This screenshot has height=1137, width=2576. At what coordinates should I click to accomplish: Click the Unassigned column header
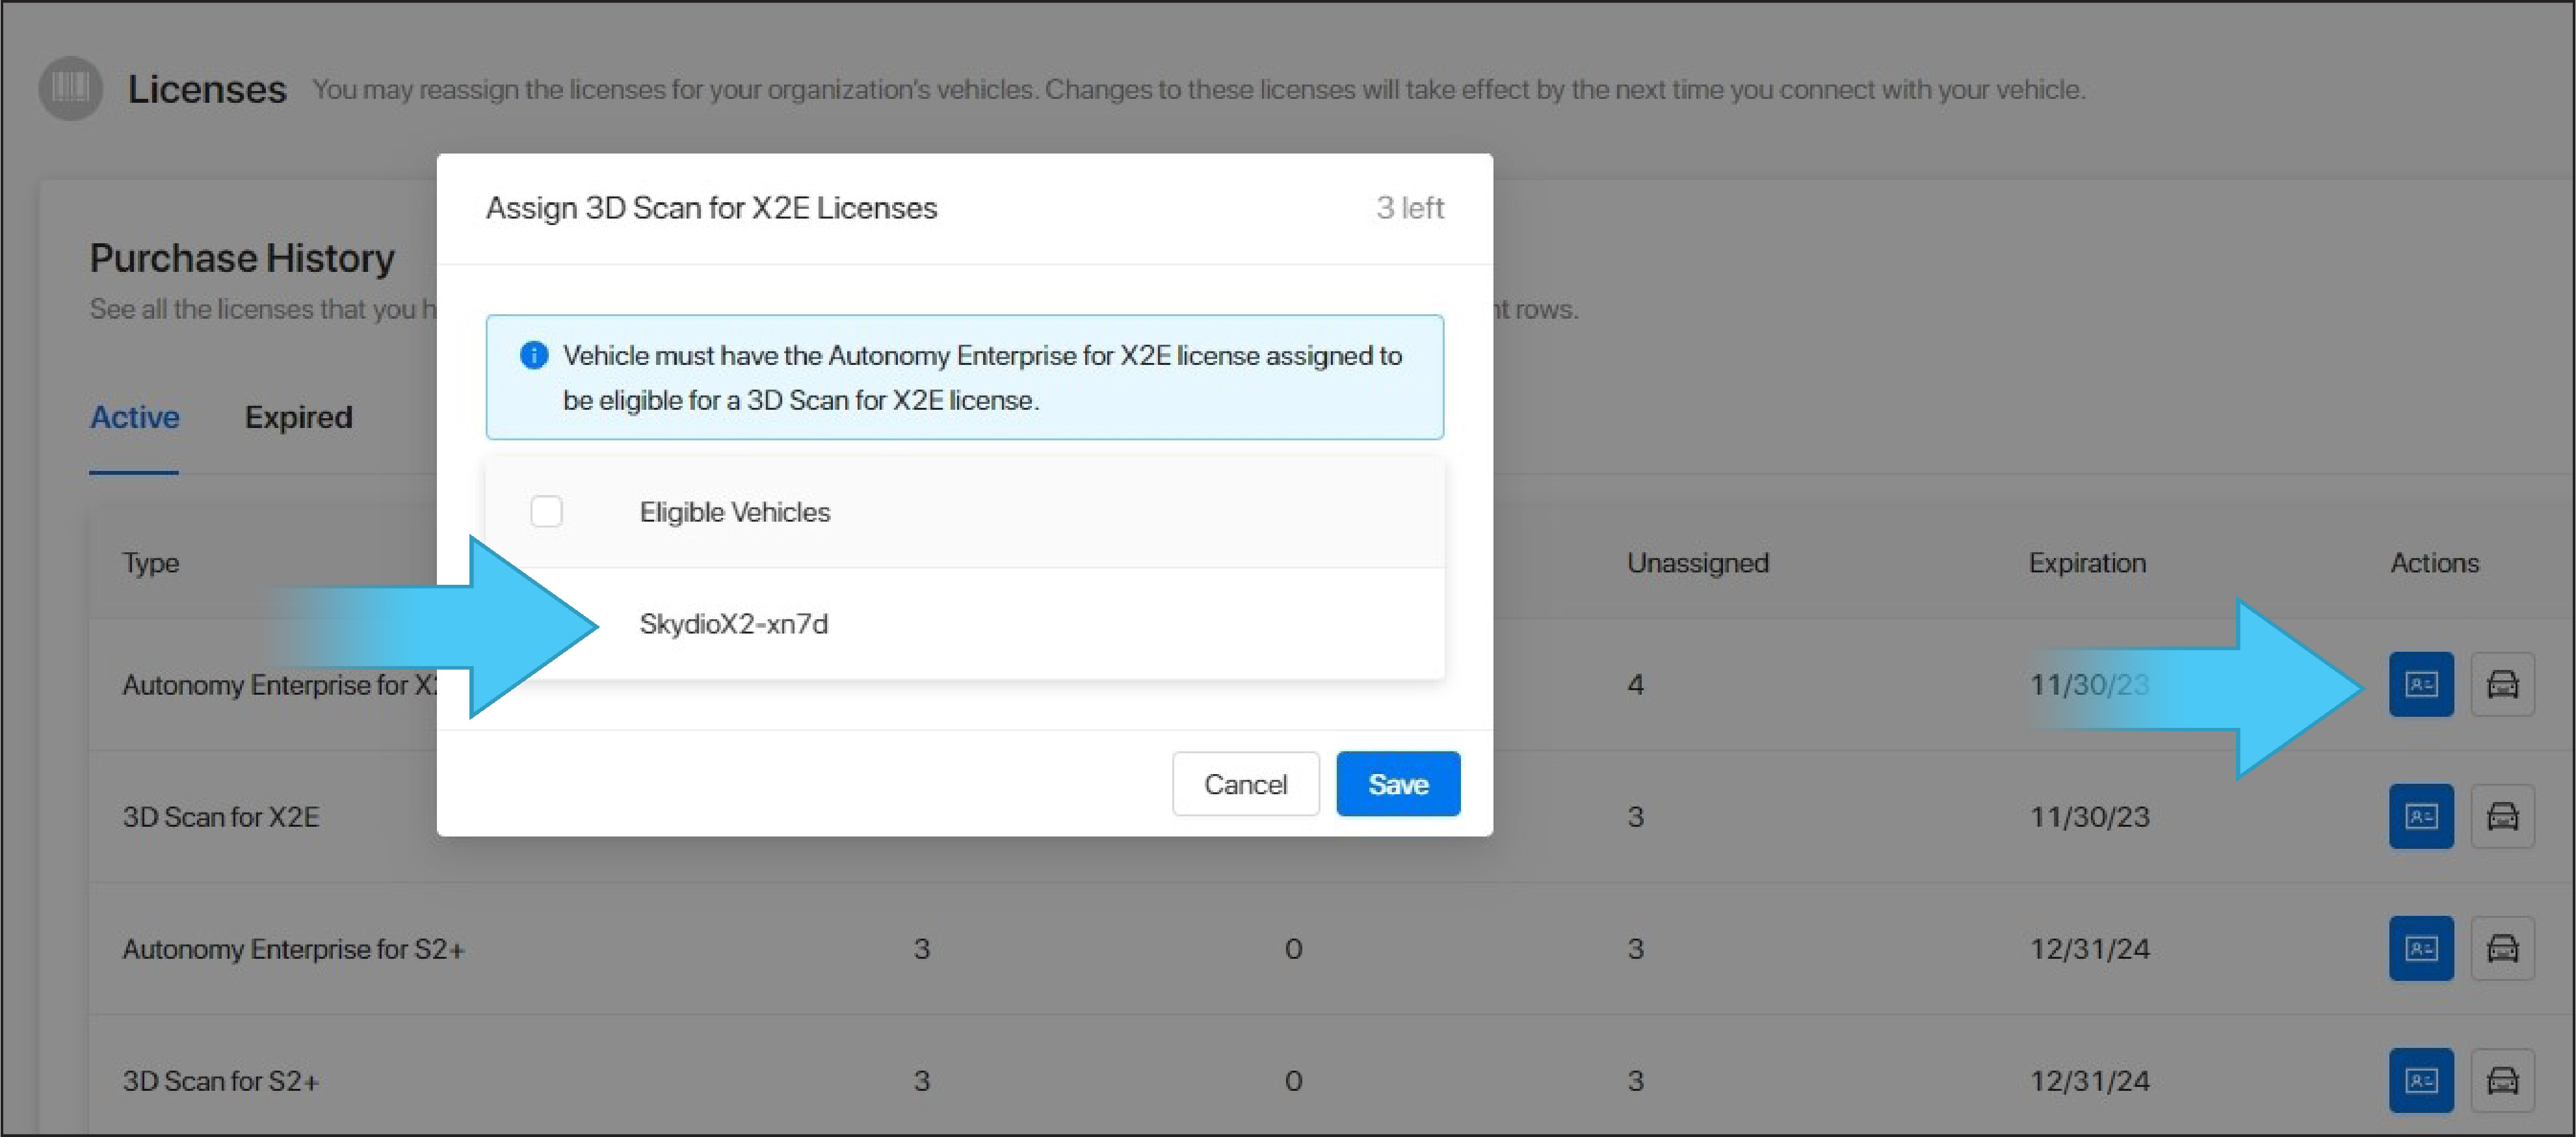click(1697, 563)
